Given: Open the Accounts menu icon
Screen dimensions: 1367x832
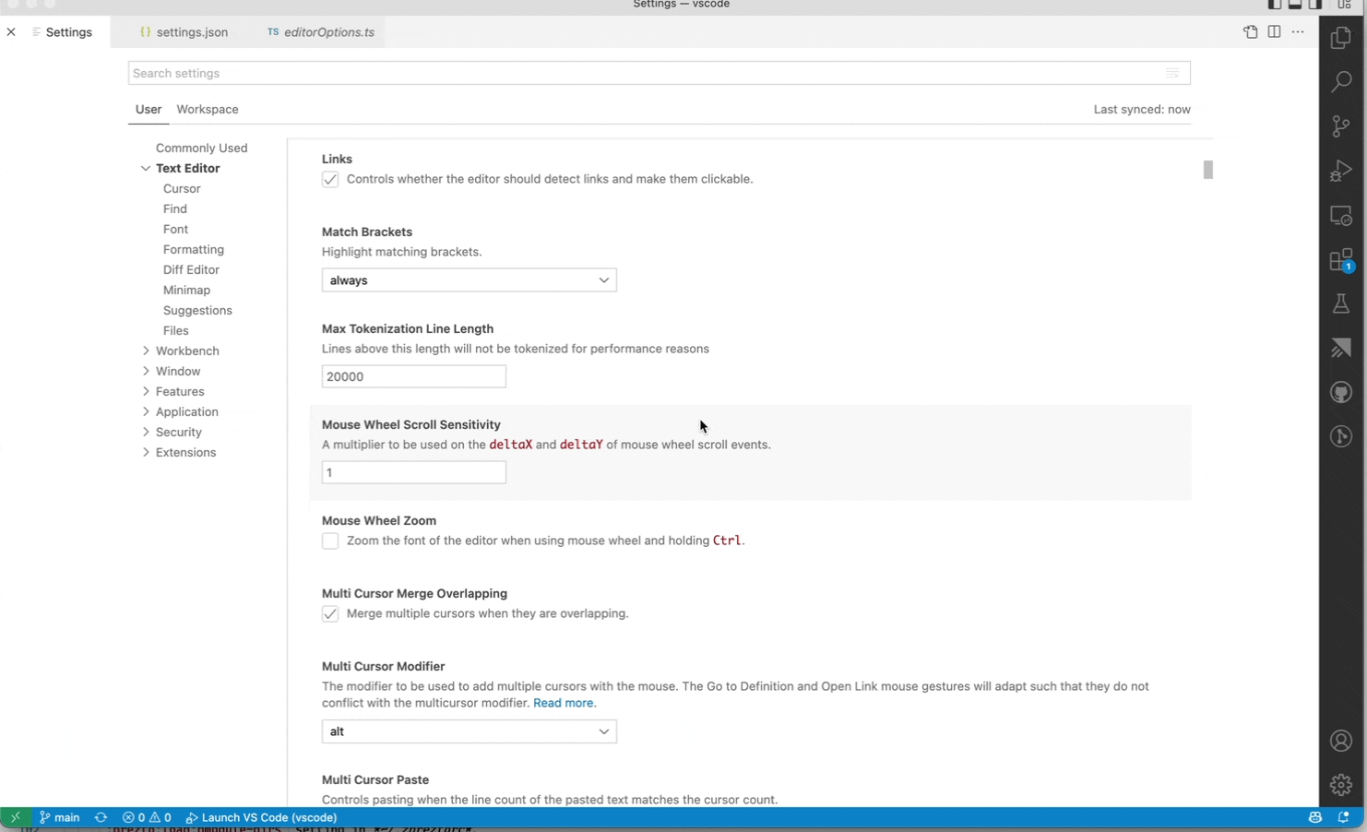Looking at the screenshot, I should point(1341,741).
